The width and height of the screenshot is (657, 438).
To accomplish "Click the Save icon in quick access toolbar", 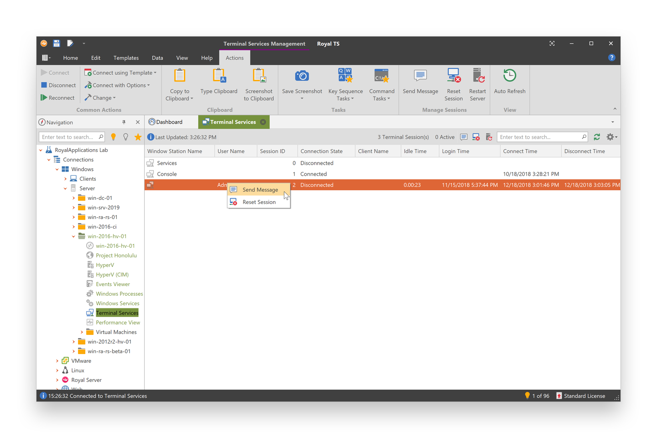I will click(56, 43).
